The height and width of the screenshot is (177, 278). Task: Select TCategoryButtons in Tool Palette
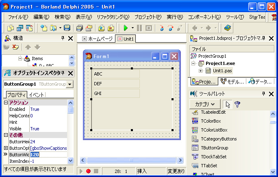[219, 139]
